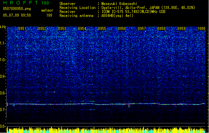
Task: Click the 0954 time marker
Action: 82,29
